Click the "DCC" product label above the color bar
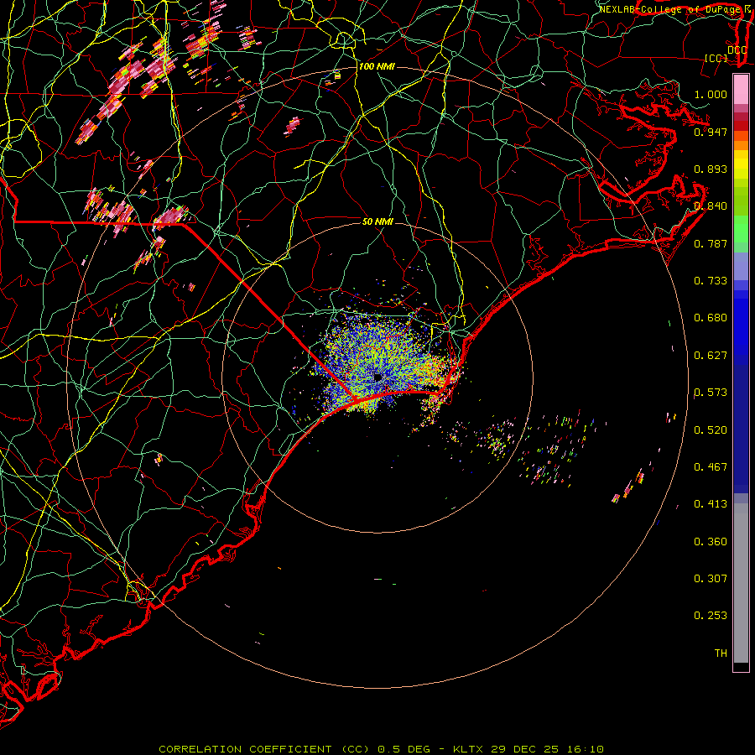 click(737, 50)
